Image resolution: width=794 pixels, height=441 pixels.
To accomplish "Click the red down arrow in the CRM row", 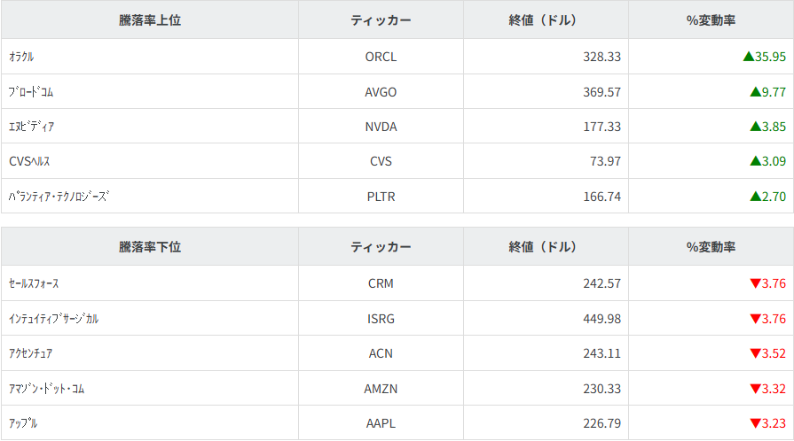I will [x=756, y=284].
